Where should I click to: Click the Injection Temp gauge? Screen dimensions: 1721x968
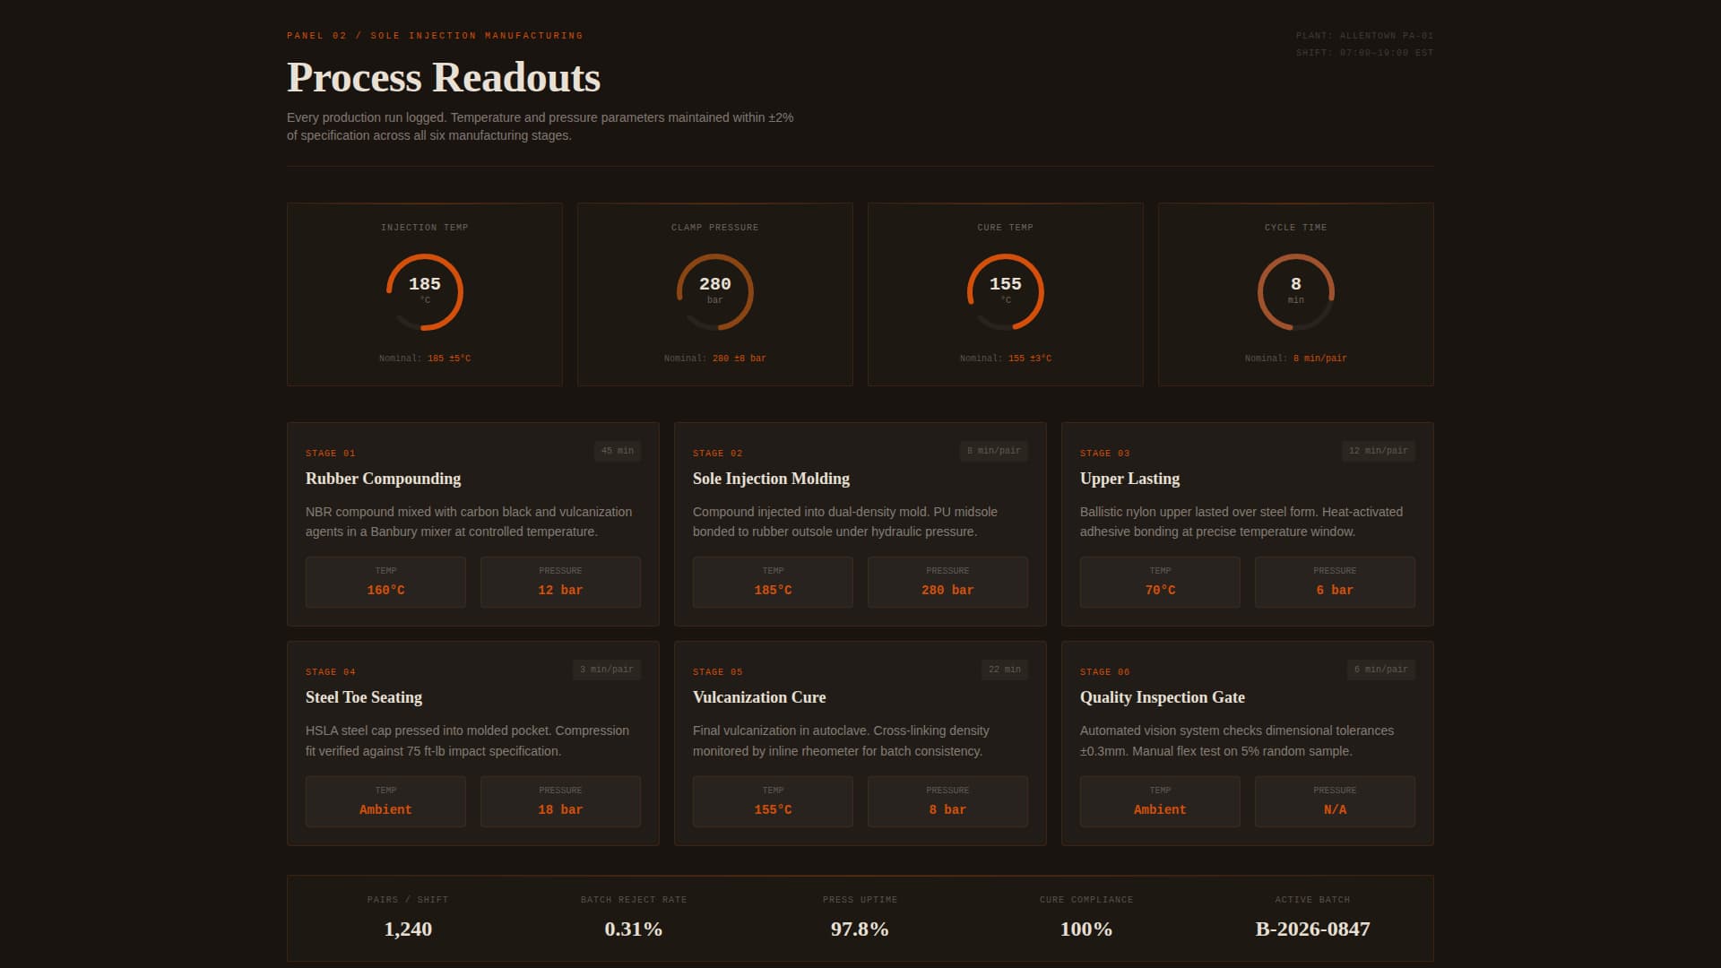(x=424, y=291)
